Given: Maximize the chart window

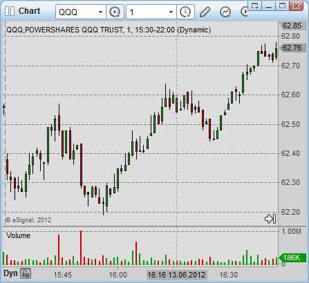Looking at the screenshot, I should 282,6.
